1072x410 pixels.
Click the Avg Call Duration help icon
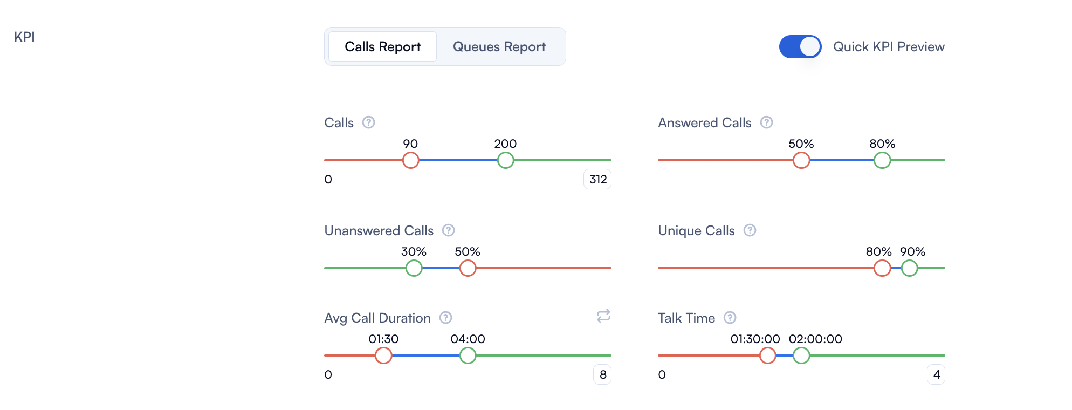[x=445, y=318]
